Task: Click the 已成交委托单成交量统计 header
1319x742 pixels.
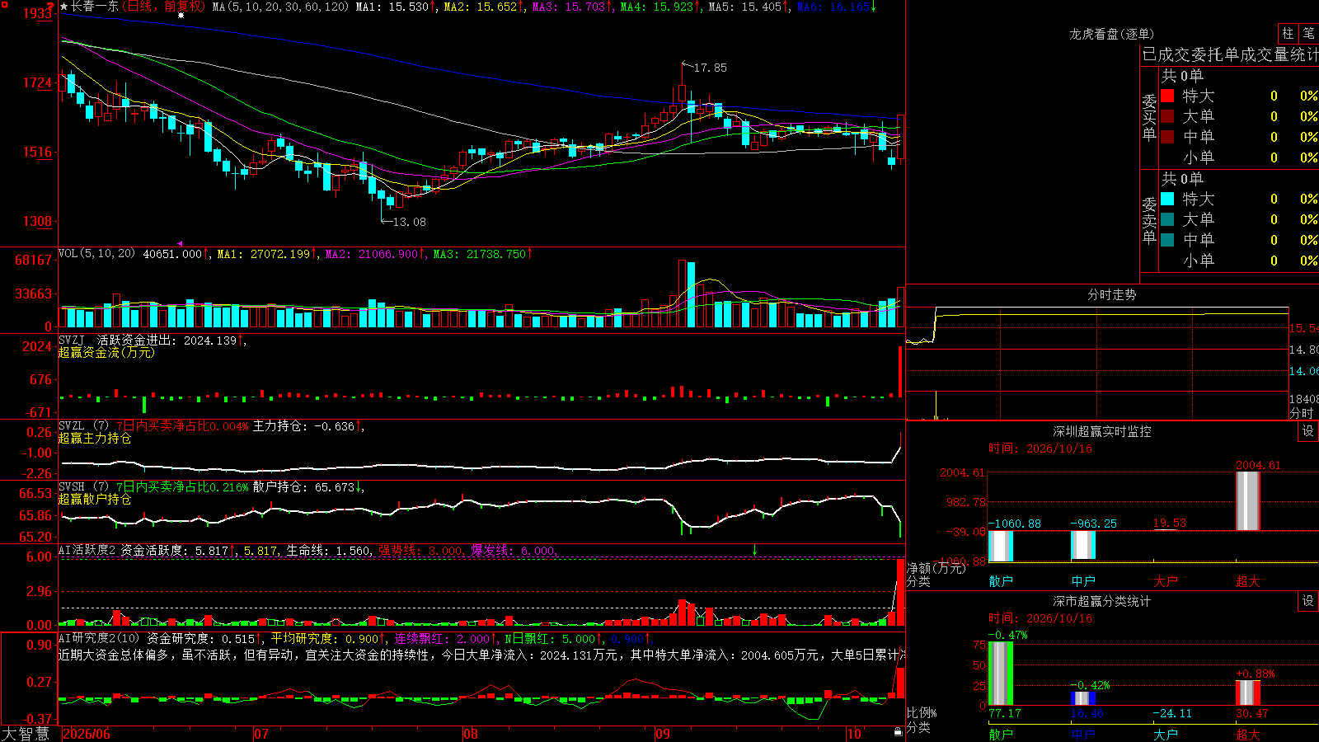Action: [x=1229, y=54]
